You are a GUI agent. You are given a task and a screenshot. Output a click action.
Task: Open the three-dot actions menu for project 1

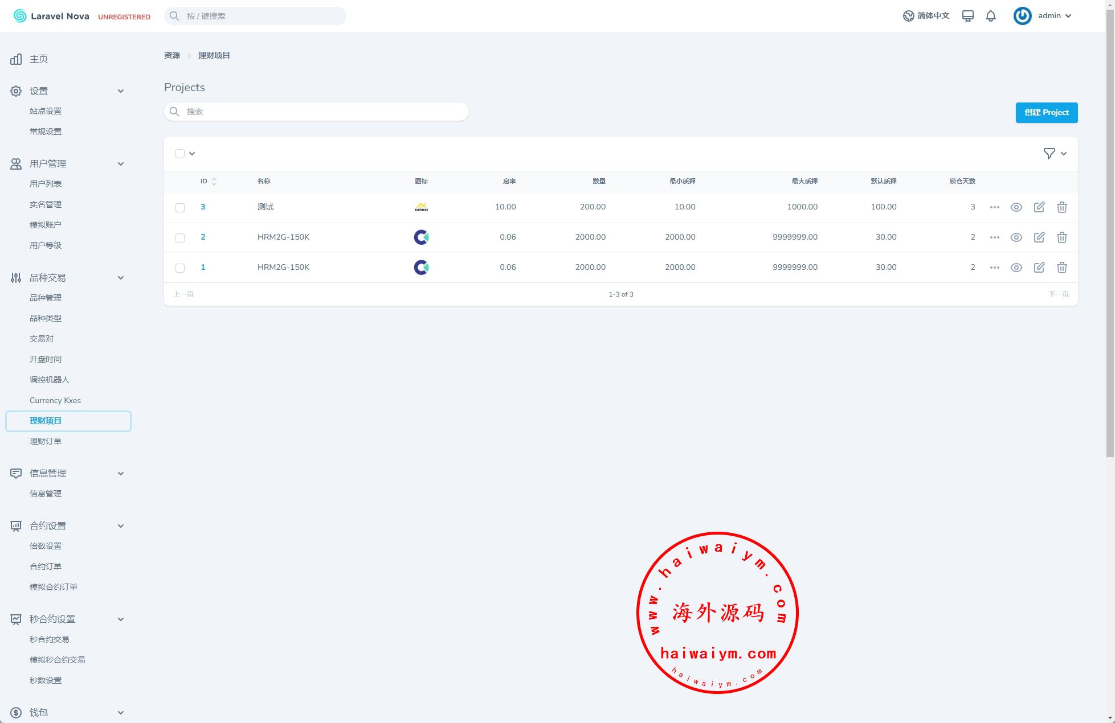pyautogui.click(x=994, y=268)
